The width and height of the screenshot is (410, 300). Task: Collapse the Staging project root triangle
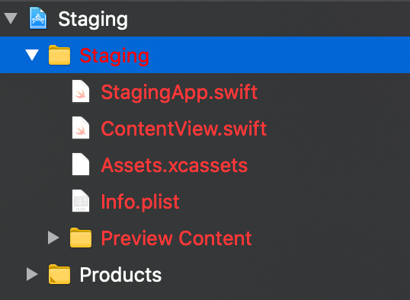pyautogui.click(x=11, y=18)
